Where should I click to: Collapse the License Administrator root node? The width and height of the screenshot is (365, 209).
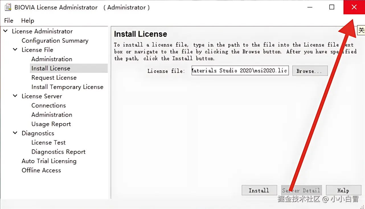coord(5,31)
